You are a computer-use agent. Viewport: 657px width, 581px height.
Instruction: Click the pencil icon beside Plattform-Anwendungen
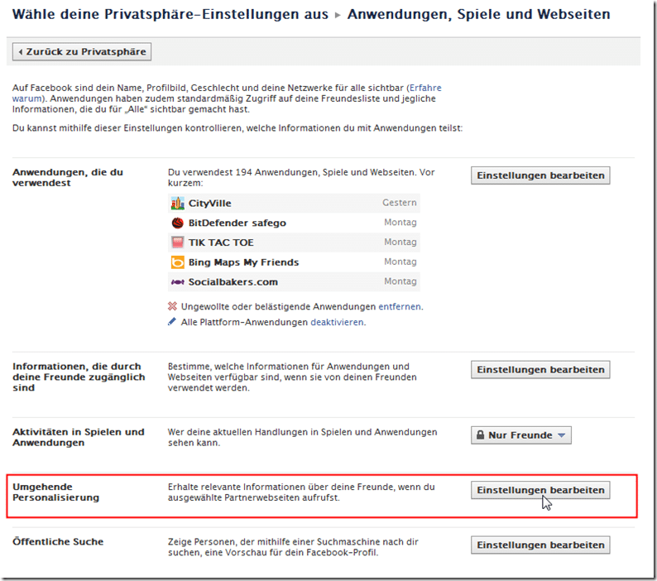pyautogui.click(x=172, y=321)
